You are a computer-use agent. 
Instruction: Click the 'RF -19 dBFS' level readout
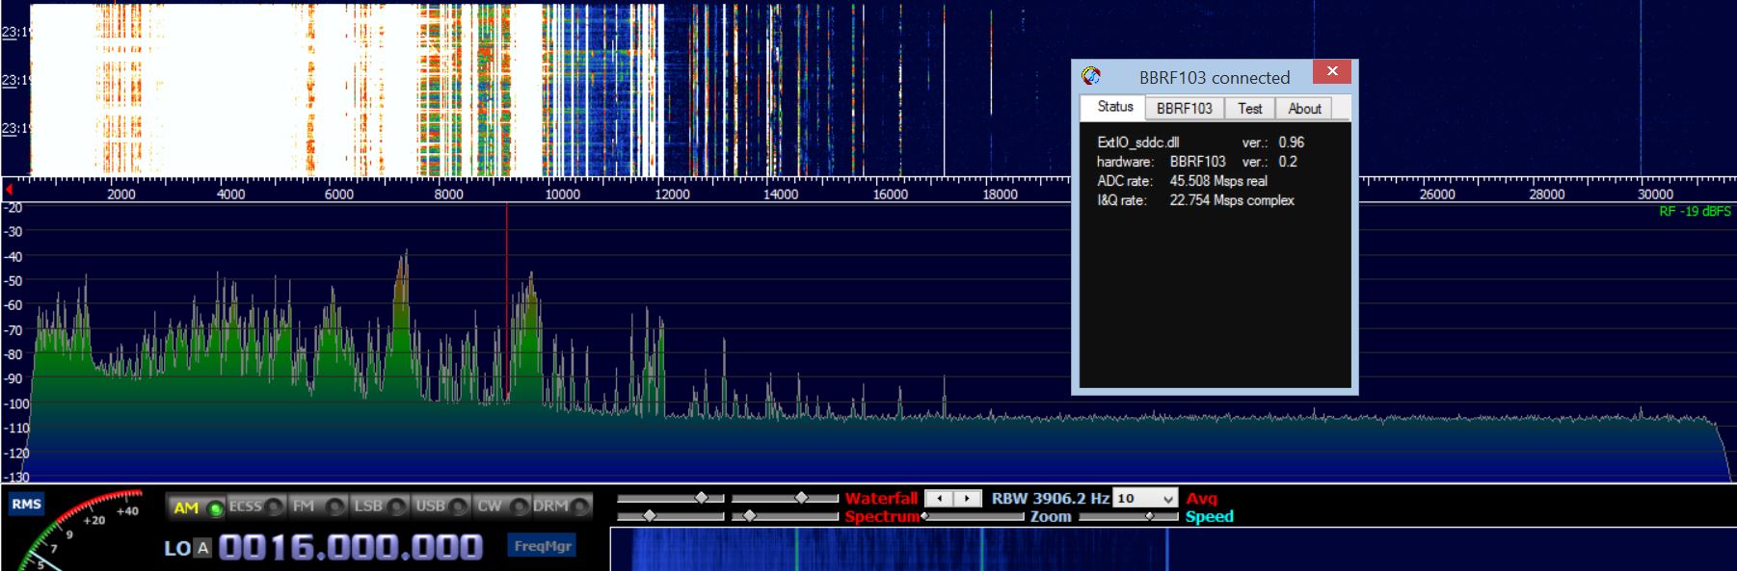tap(1695, 211)
